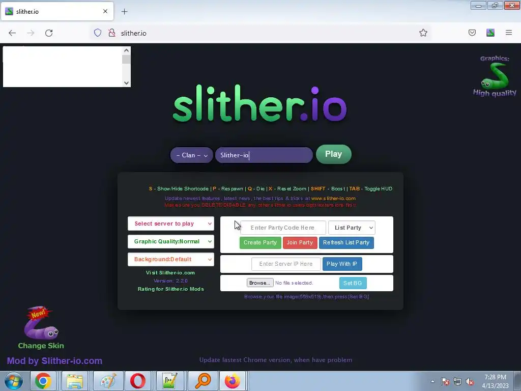Open Paint from the taskbar
The width and height of the screenshot is (521, 391).
click(x=108, y=381)
